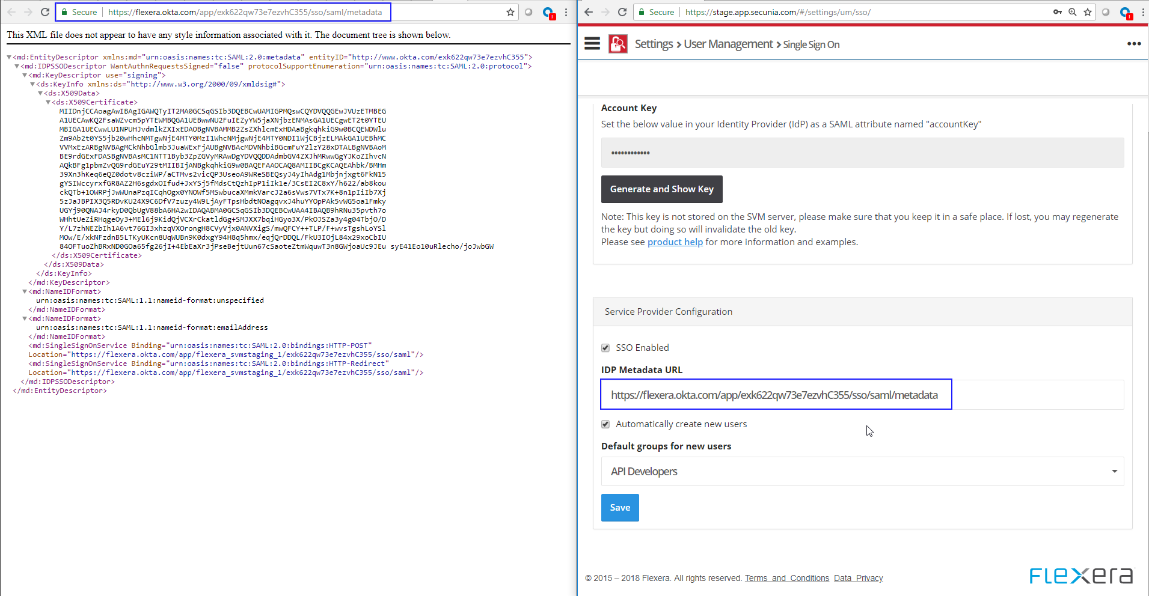Image resolution: width=1149 pixels, height=596 pixels.
Task: Go forward in the right Secunia browser
Action: tap(605, 12)
